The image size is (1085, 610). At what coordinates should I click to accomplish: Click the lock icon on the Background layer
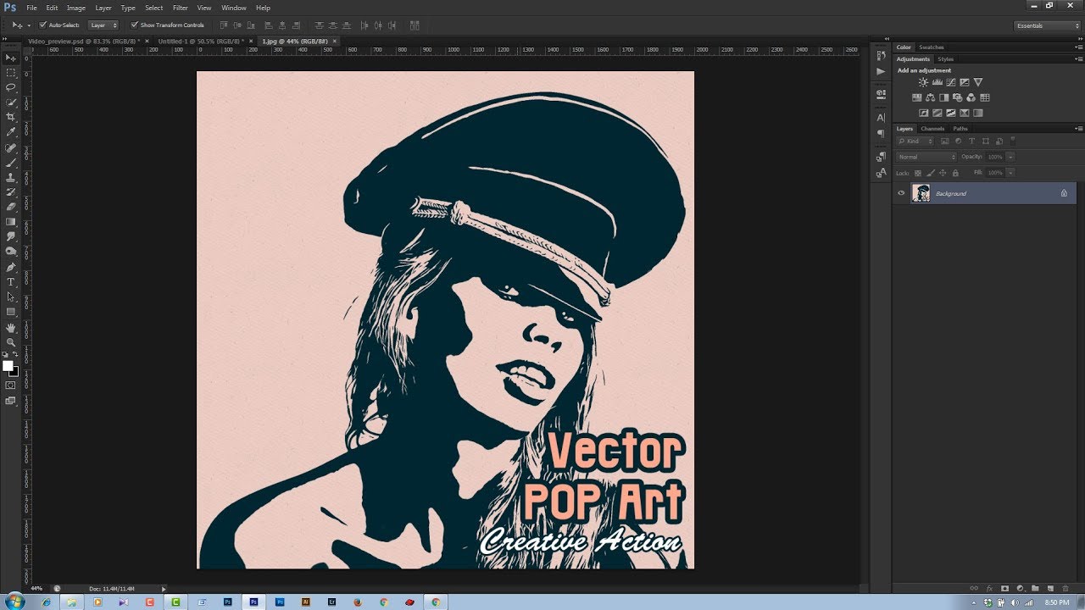(1064, 193)
